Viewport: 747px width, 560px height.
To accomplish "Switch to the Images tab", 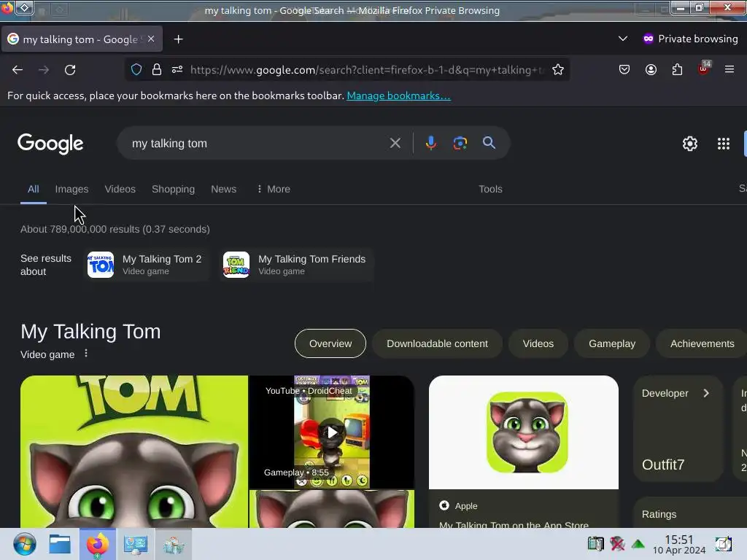I will pyautogui.click(x=71, y=189).
